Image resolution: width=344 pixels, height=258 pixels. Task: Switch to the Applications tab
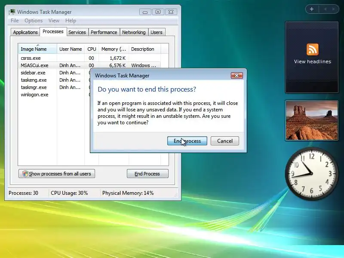[25, 32]
